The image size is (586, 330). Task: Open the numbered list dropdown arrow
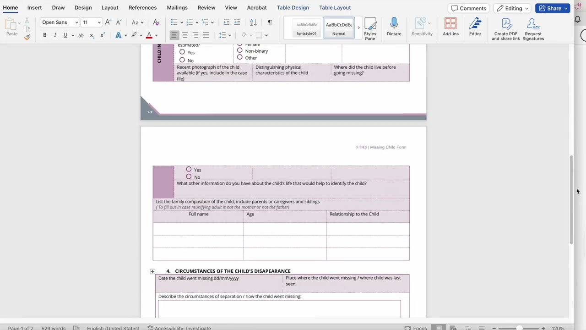(x=197, y=22)
